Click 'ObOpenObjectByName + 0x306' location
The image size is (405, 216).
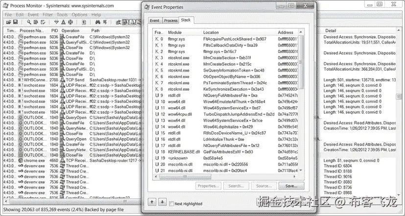(x=232, y=77)
